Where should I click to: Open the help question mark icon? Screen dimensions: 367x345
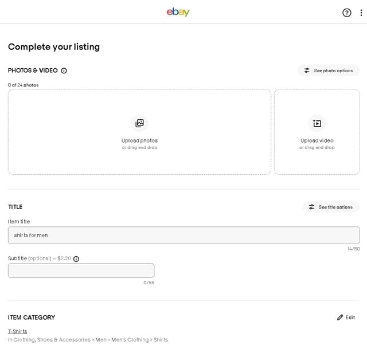(347, 13)
